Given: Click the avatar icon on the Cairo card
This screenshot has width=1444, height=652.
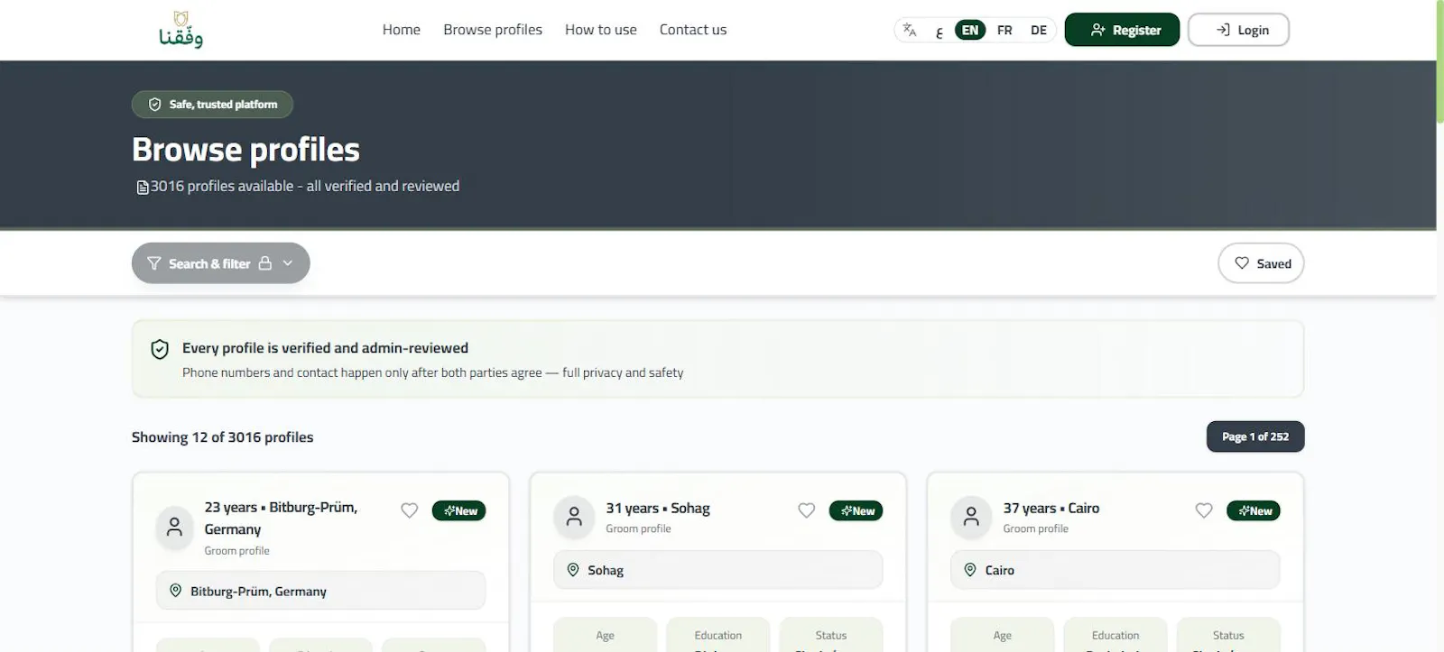Looking at the screenshot, I should (971, 517).
